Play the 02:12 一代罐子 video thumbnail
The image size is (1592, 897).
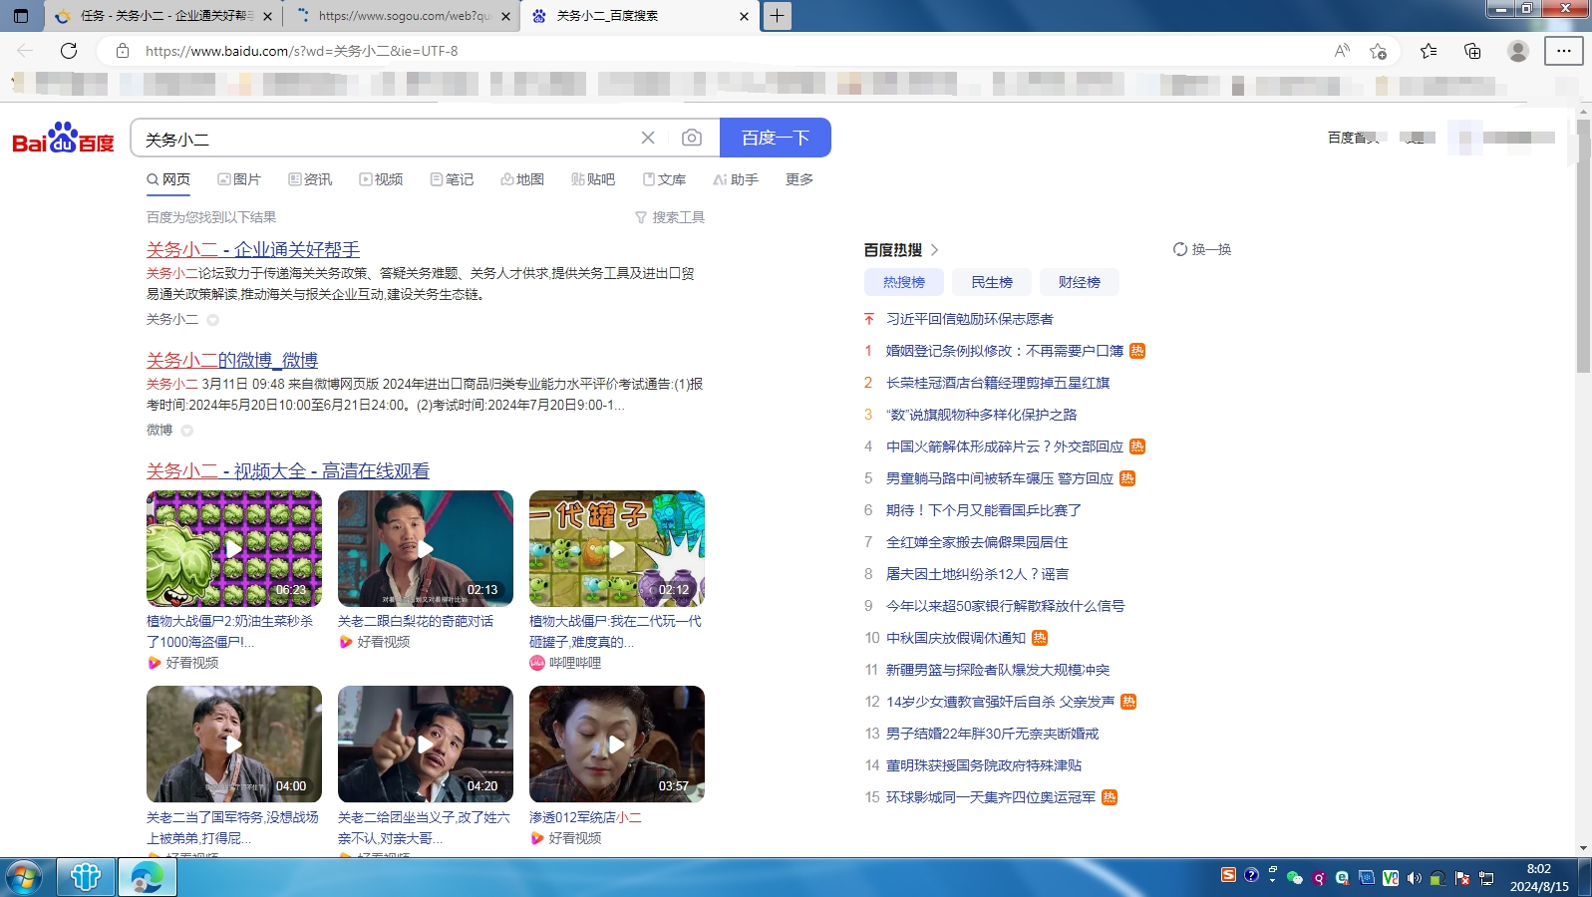pos(617,548)
